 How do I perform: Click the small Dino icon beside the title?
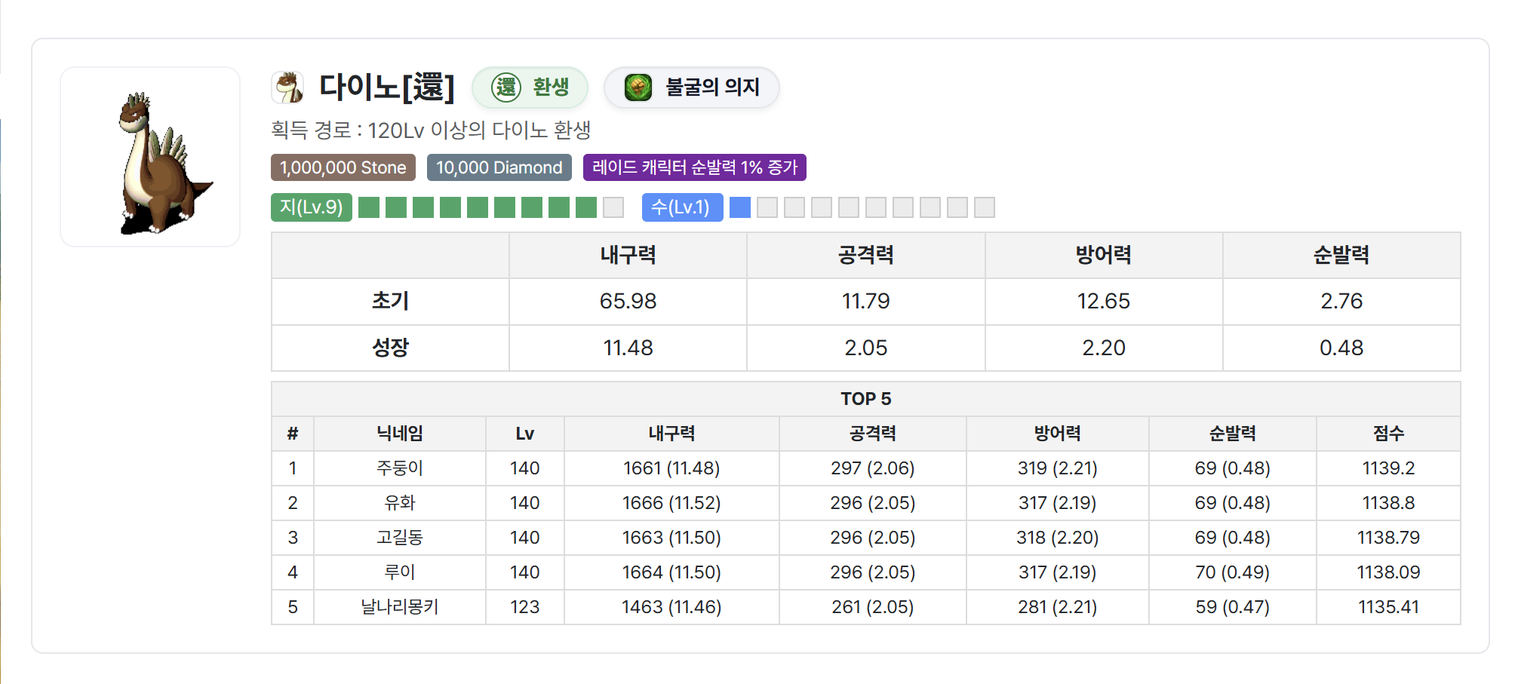[287, 87]
